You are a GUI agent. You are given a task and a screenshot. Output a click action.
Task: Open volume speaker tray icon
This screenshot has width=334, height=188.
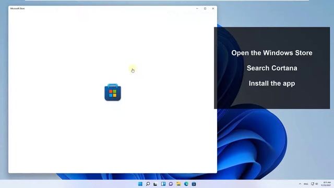[317, 184]
